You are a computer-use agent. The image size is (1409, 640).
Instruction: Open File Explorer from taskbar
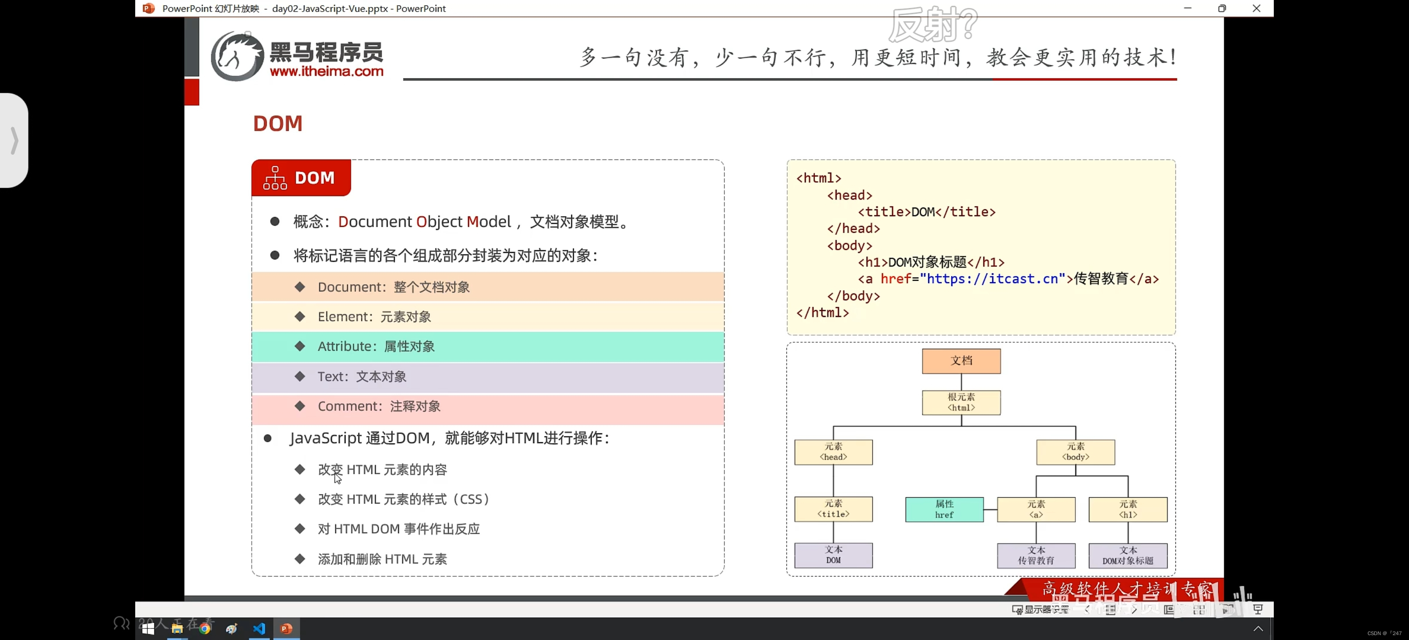tap(177, 628)
